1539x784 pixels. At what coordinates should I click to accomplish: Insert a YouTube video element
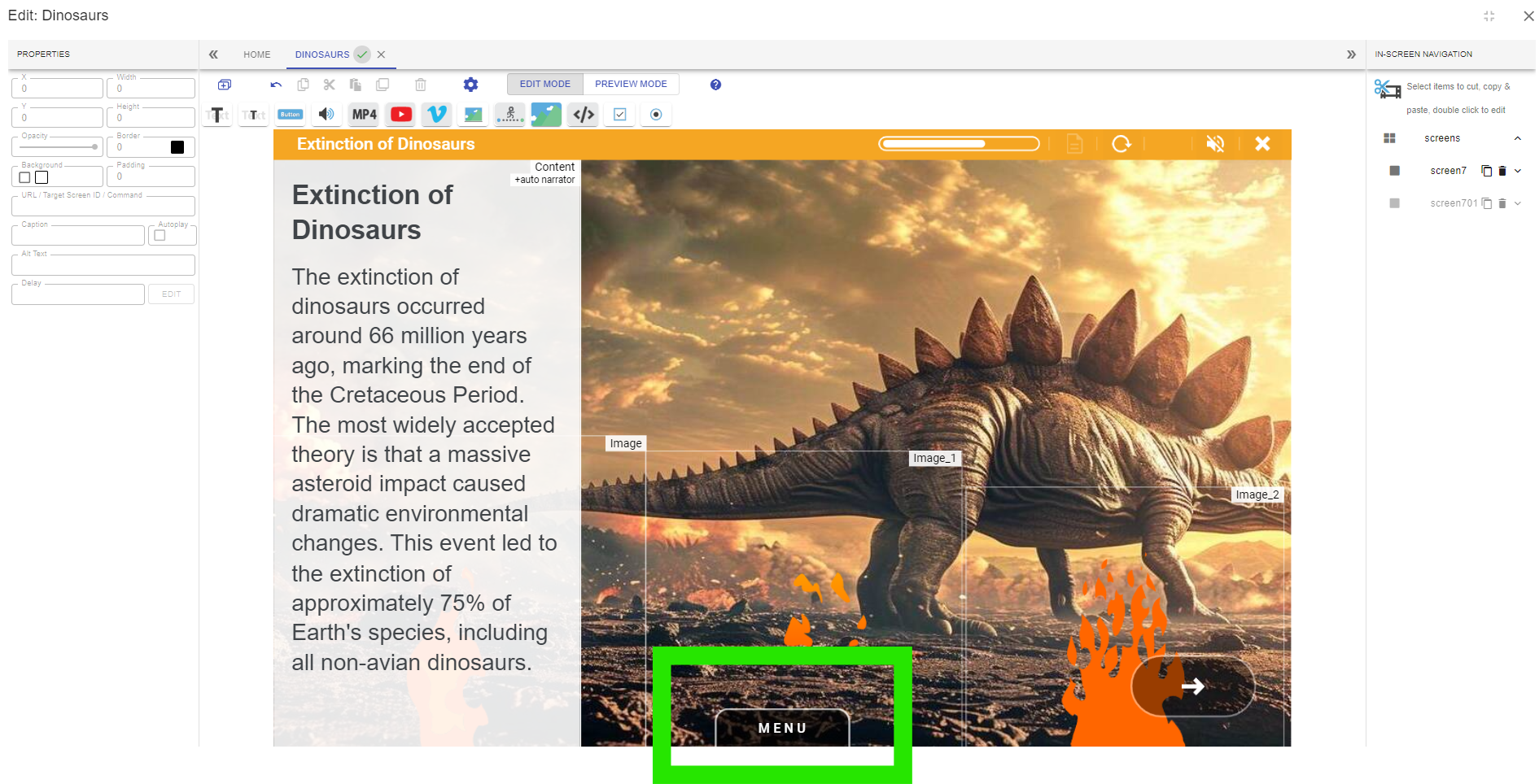400,115
